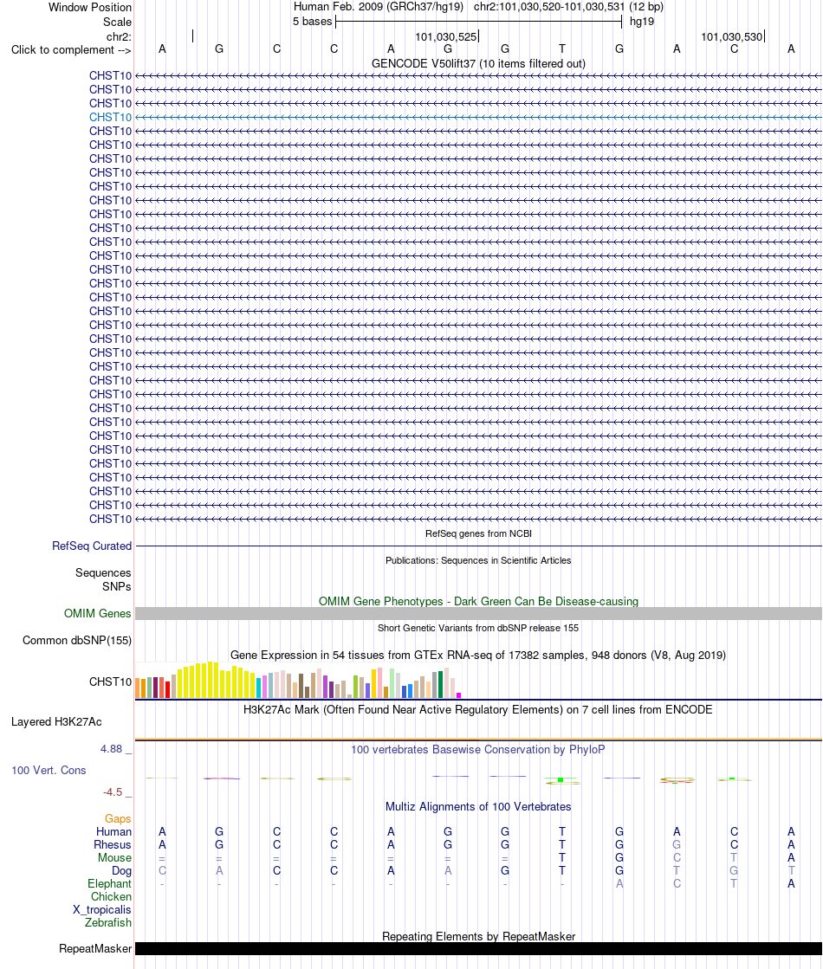Screen dimensions: 823x969
Task: Click the SNPs label of Publications track
Action: (x=116, y=587)
